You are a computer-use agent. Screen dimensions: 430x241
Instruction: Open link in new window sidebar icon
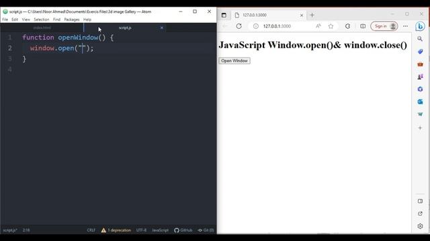click(420, 214)
